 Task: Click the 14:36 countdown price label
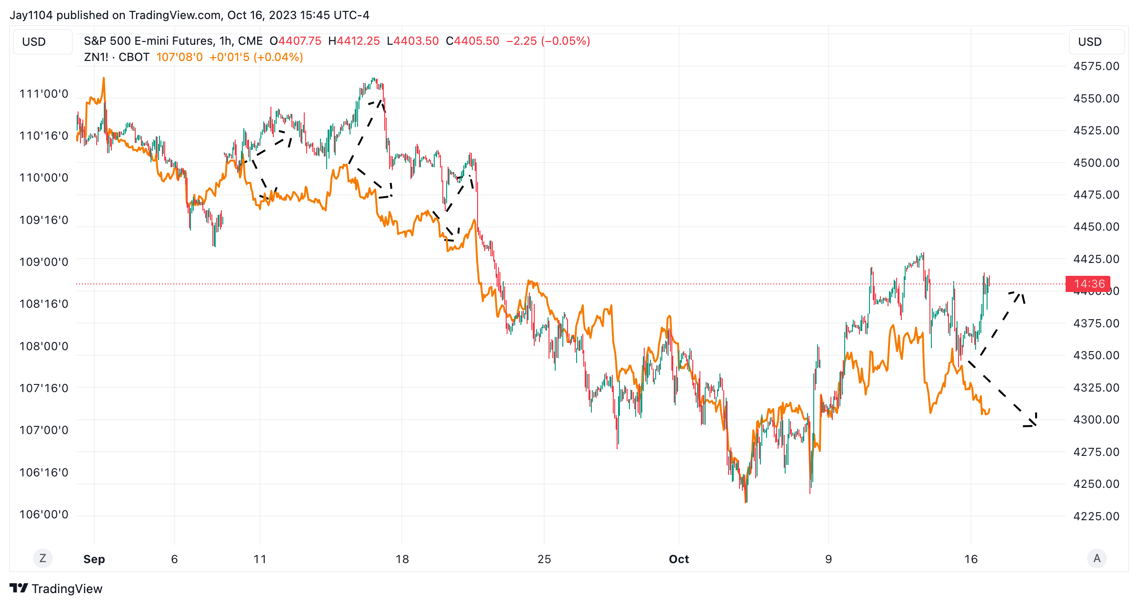pos(1088,284)
